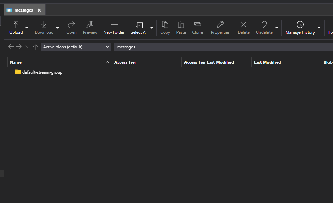
Task: Sort by the Access Tier column header
Action: pos(147,62)
